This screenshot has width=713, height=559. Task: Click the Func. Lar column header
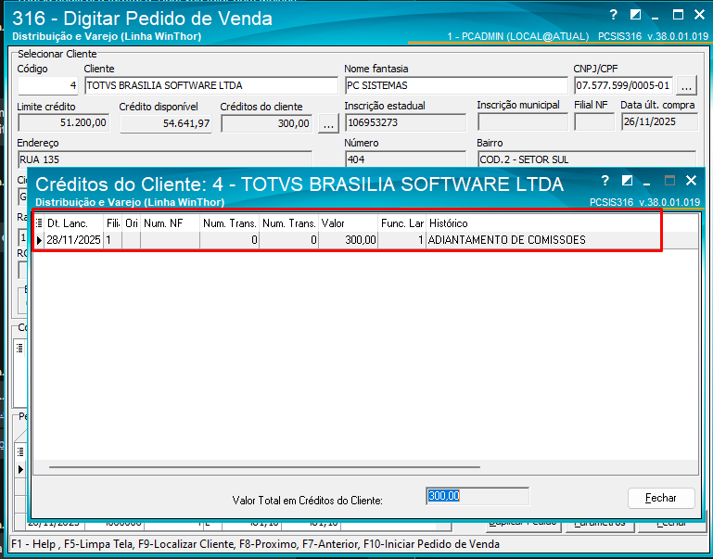tap(402, 223)
